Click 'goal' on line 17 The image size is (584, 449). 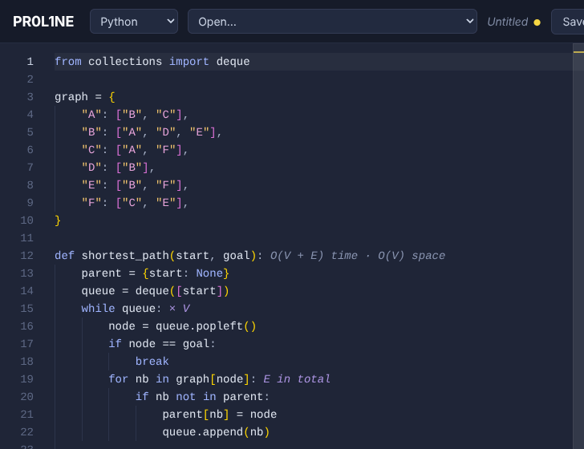click(x=196, y=344)
